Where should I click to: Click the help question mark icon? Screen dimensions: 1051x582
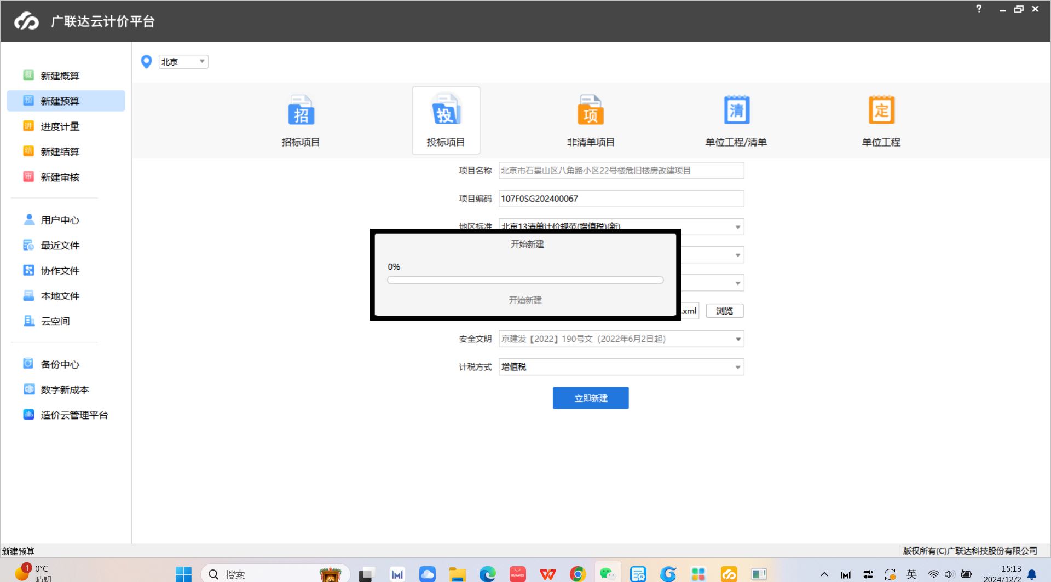click(979, 9)
